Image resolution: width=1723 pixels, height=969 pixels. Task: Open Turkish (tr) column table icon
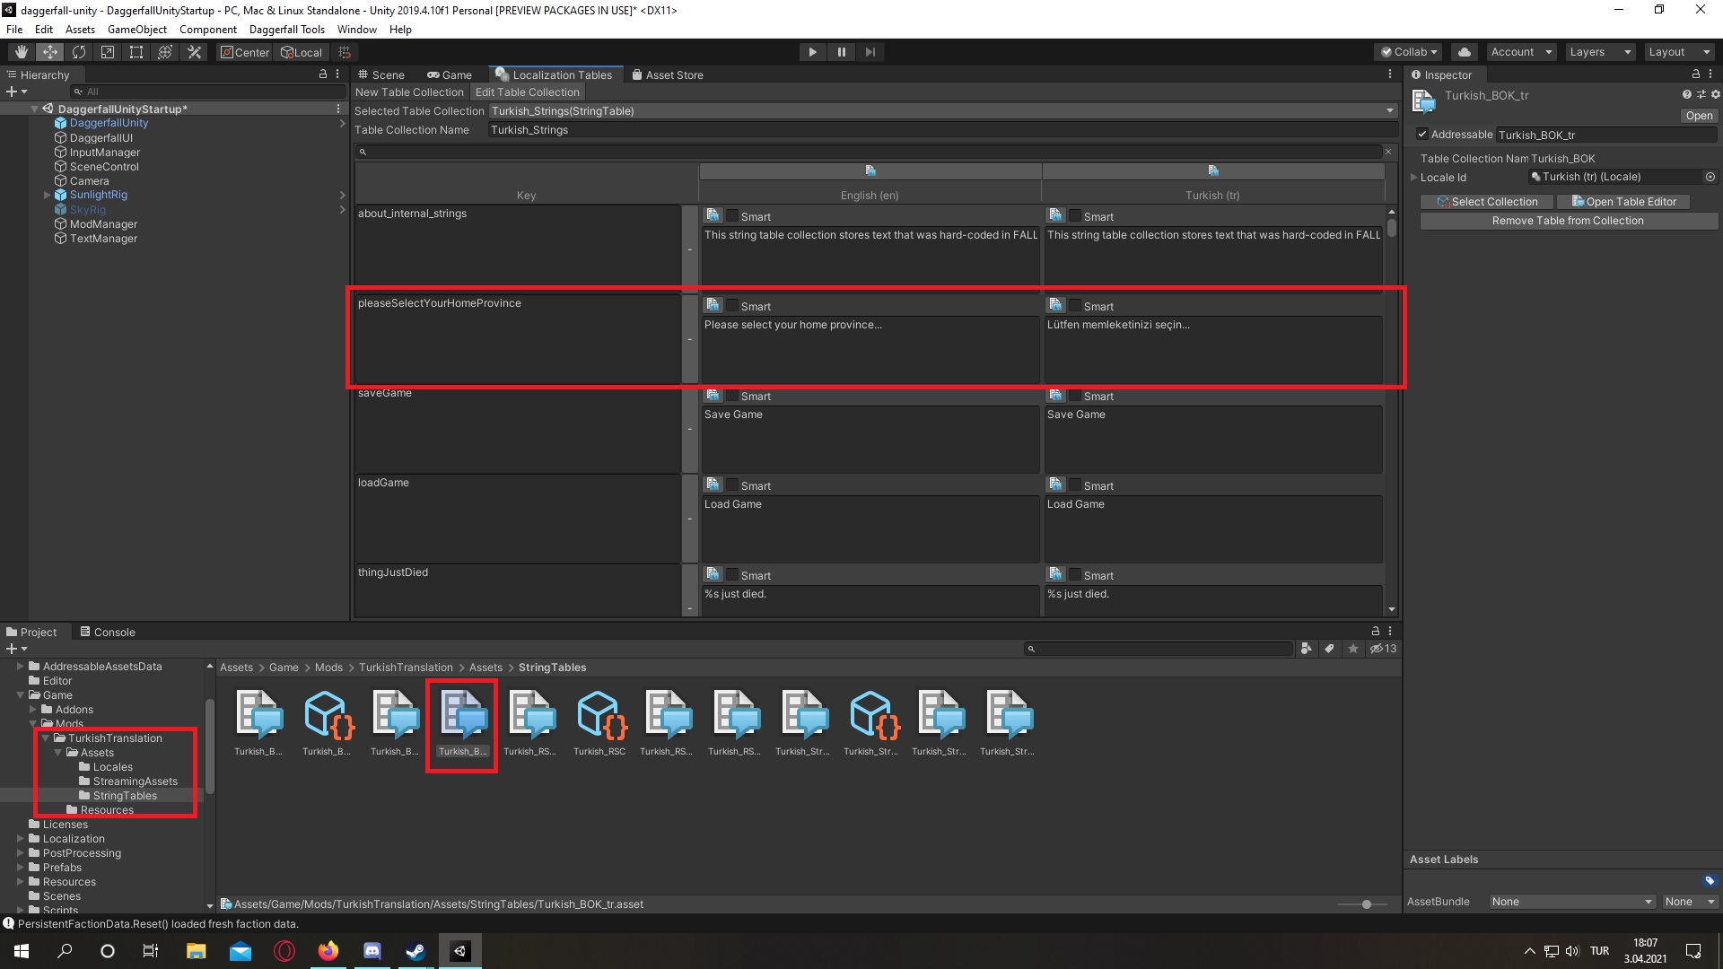(x=1213, y=170)
